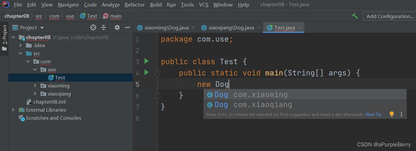Expand the xiaoming package
This screenshot has height=151, width=416.
click(x=35, y=86)
